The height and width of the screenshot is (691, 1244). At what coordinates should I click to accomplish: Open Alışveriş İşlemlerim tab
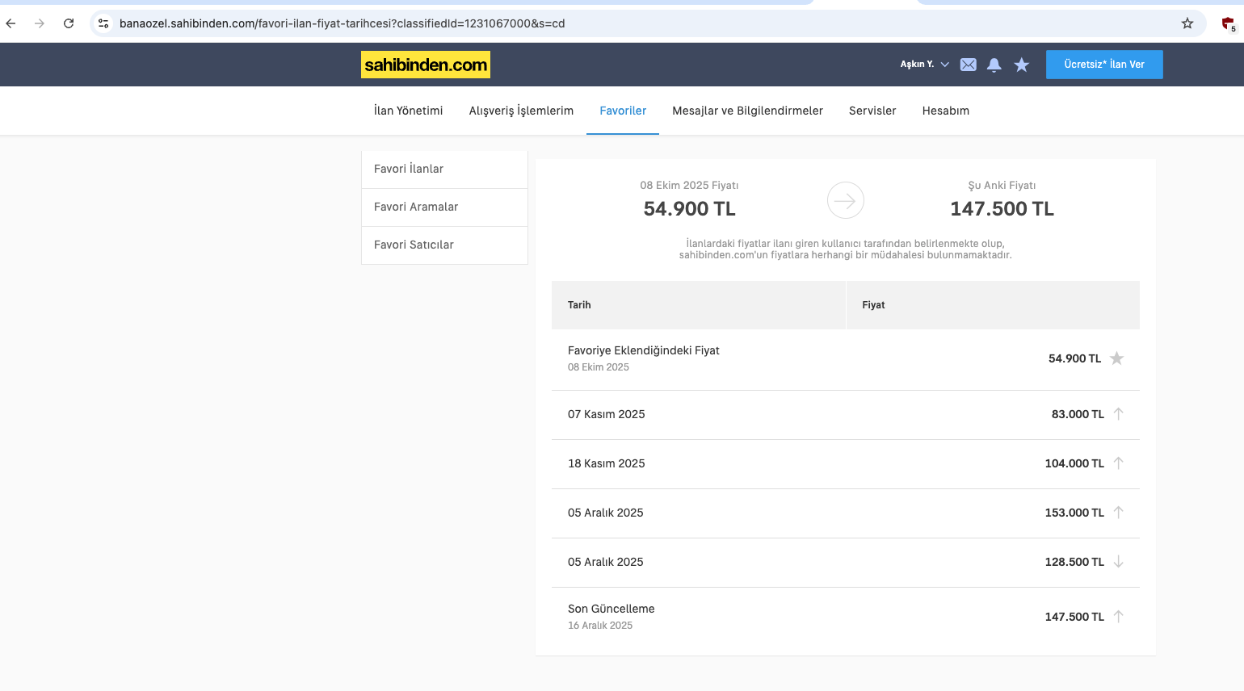[x=521, y=111]
